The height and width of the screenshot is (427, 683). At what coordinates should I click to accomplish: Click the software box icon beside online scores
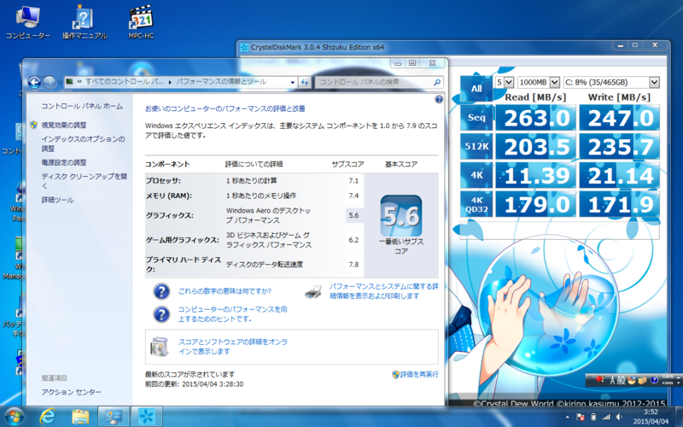click(159, 347)
